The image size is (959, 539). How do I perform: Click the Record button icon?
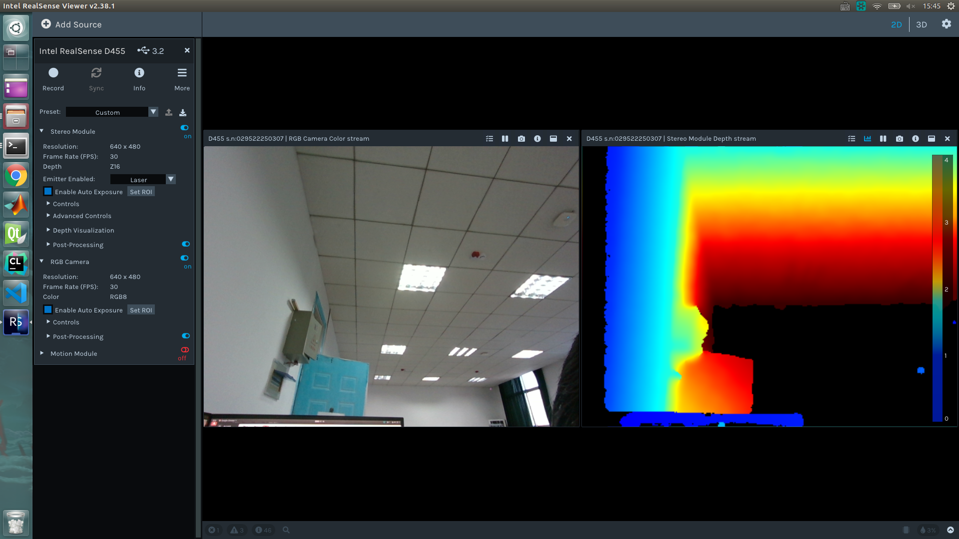pyautogui.click(x=53, y=73)
